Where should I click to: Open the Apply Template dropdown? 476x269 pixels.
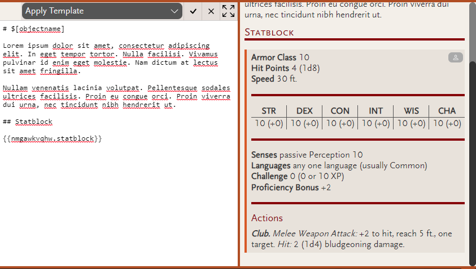(102, 11)
